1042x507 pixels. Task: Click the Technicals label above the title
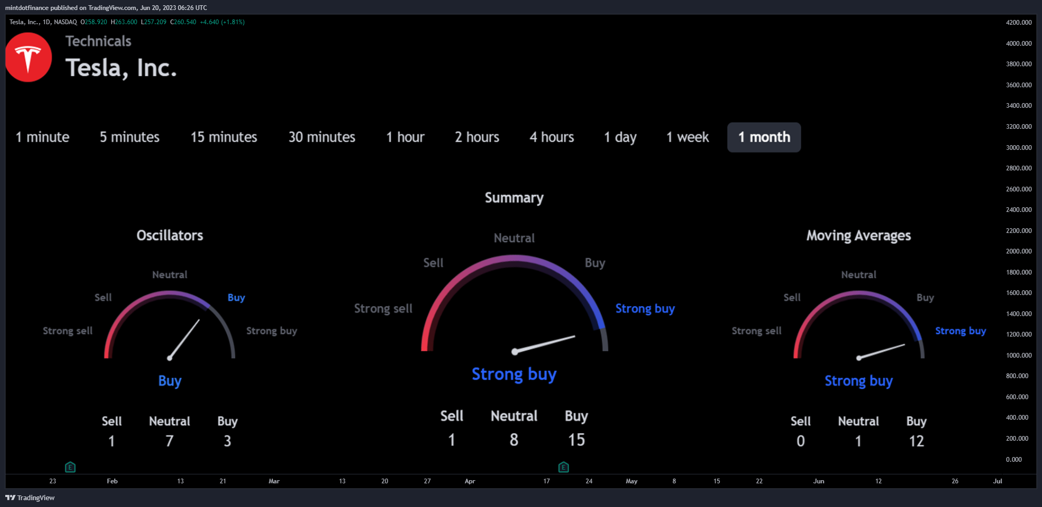[98, 41]
